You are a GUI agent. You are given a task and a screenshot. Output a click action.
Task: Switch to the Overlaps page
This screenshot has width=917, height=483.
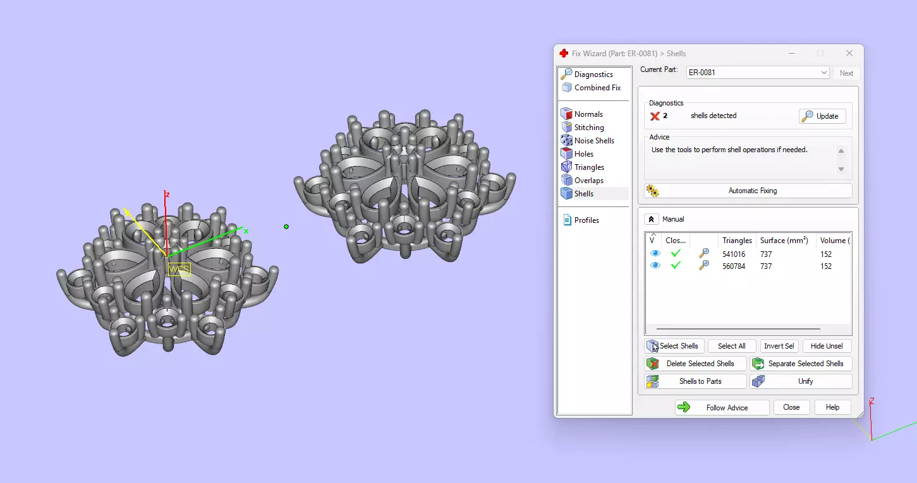coord(582,181)
